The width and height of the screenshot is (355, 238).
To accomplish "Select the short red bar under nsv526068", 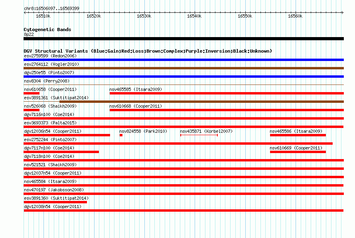I will 32,110.
